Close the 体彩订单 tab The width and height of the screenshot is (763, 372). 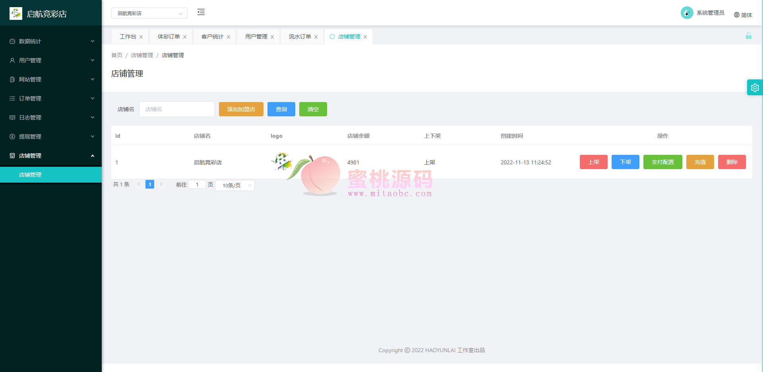185,37
